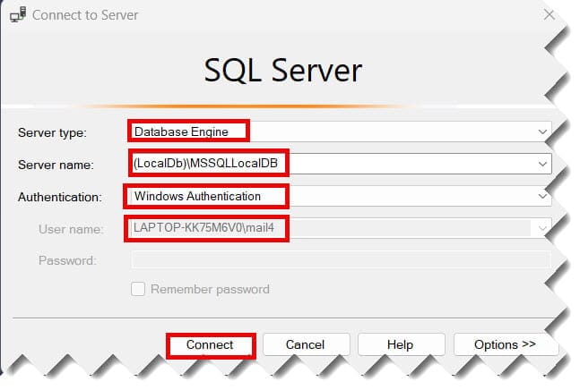Click the Authentication label
580x390 pixels.
click(x=60, y=197)
